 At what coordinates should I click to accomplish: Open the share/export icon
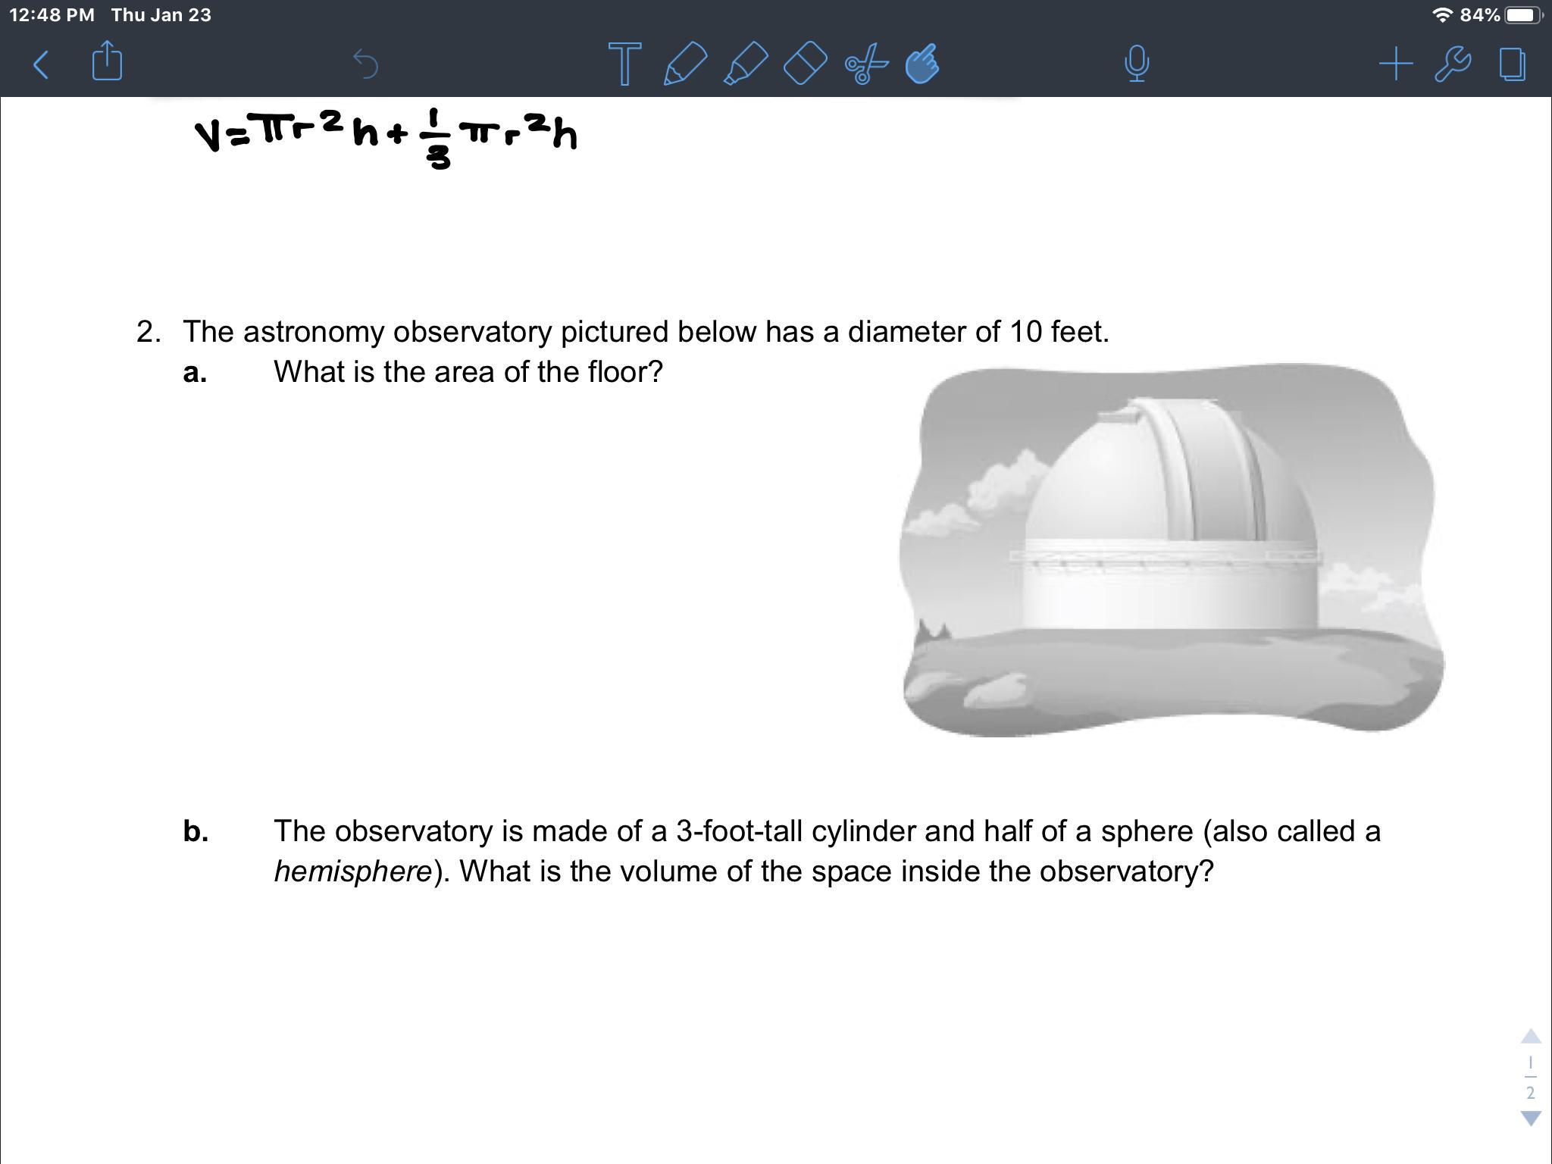[x=107, y=61]
